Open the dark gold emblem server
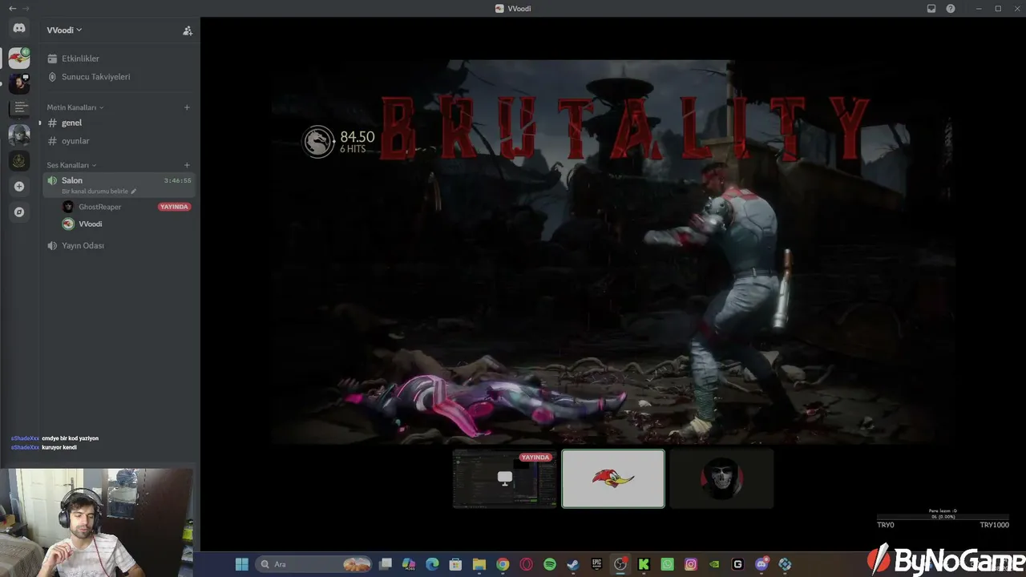 pyautogui.click(x=19, y=160)
